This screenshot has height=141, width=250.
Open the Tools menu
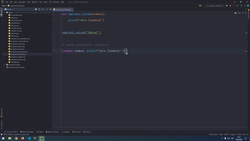pos(46,2)
